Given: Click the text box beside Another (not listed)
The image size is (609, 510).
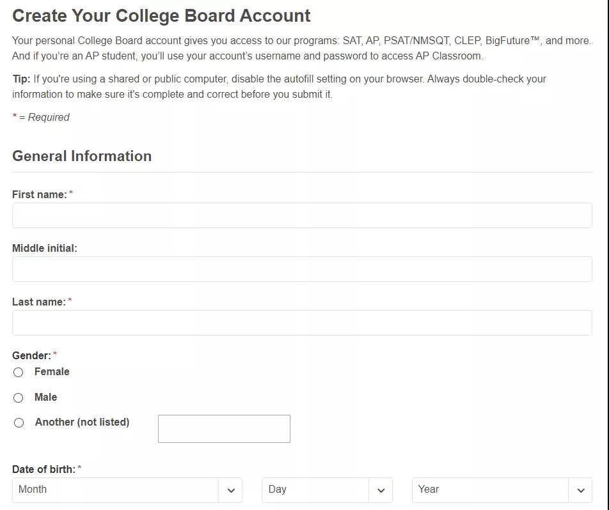Looking at the screenshot, I should pos(224,429).
